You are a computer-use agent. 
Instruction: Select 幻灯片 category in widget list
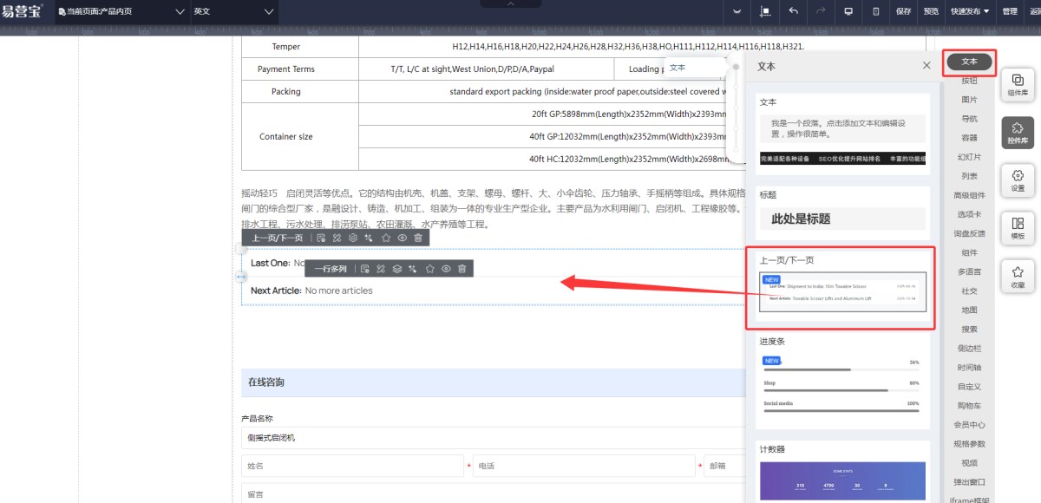coord(969,157)
